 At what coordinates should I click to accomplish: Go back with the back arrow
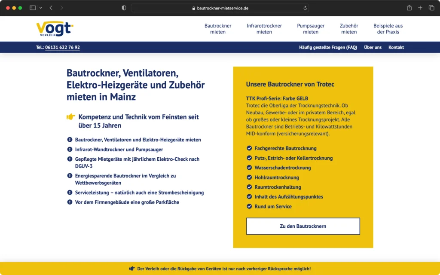(x=51, y=8)
